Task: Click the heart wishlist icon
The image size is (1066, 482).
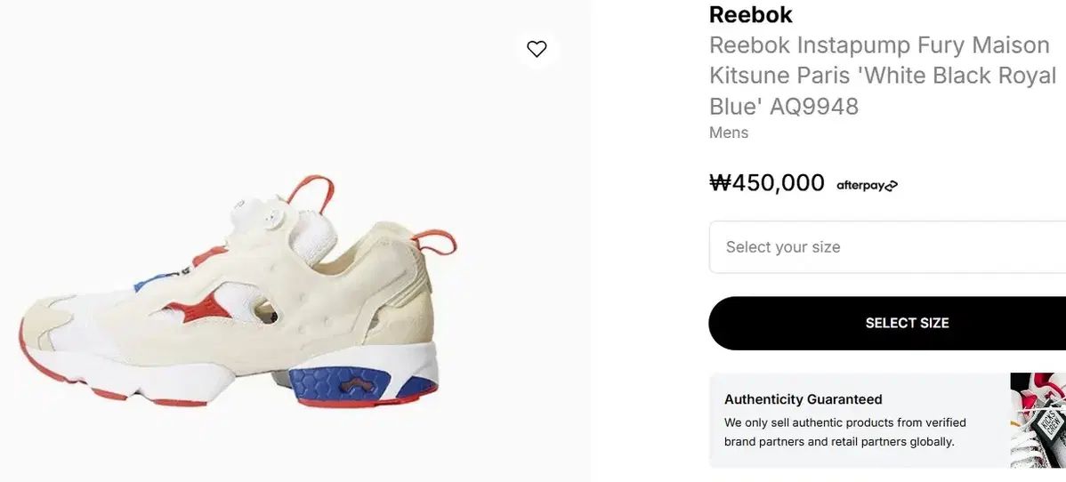Action: (537, 49)
